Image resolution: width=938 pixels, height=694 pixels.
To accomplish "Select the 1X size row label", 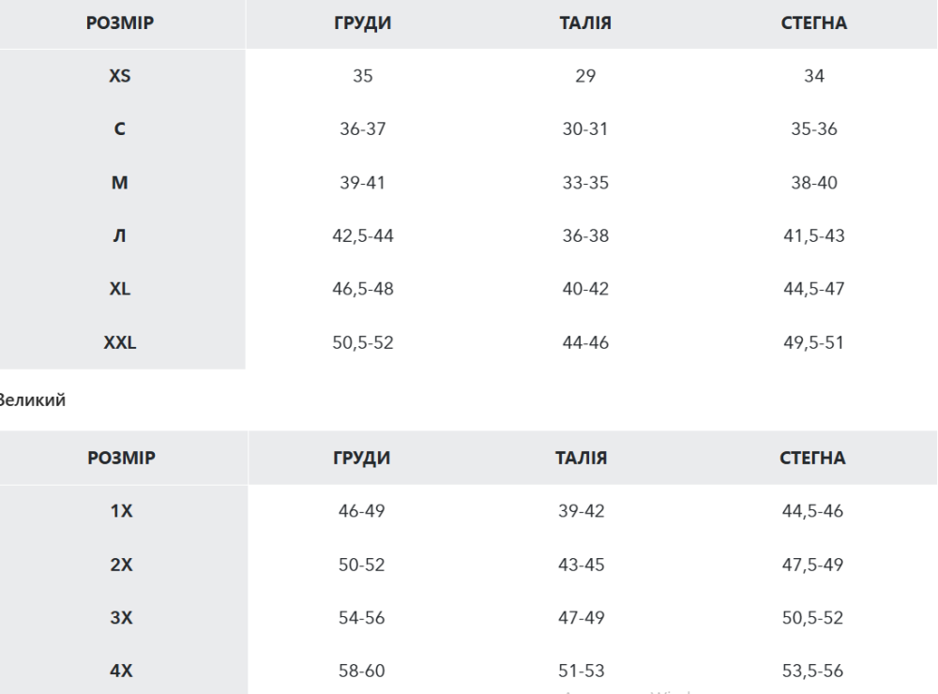I will [121, 511].
